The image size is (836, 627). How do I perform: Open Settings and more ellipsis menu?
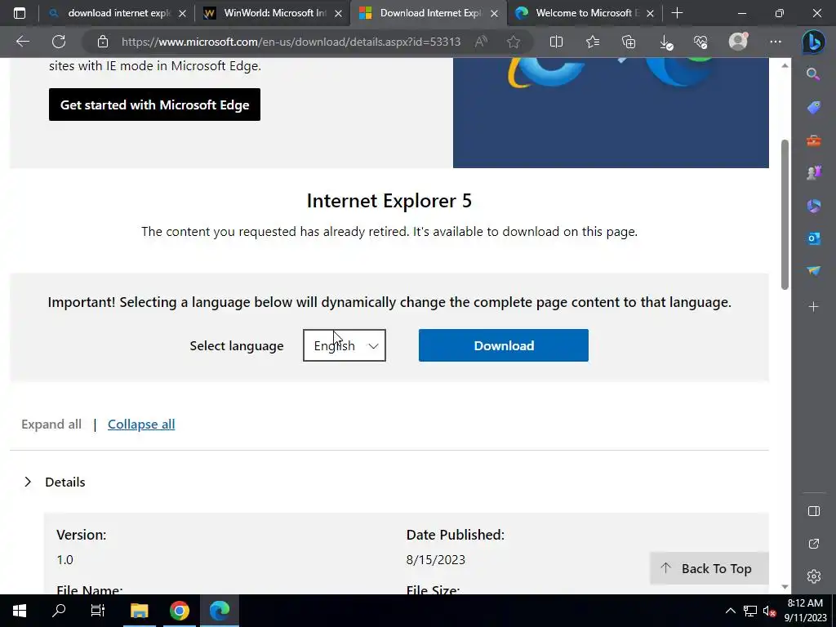coord(776,42)
